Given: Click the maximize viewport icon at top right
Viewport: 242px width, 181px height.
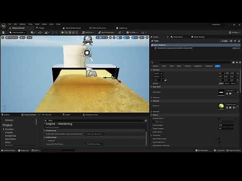Looking at the screenshot, I should tap(147, 37).
